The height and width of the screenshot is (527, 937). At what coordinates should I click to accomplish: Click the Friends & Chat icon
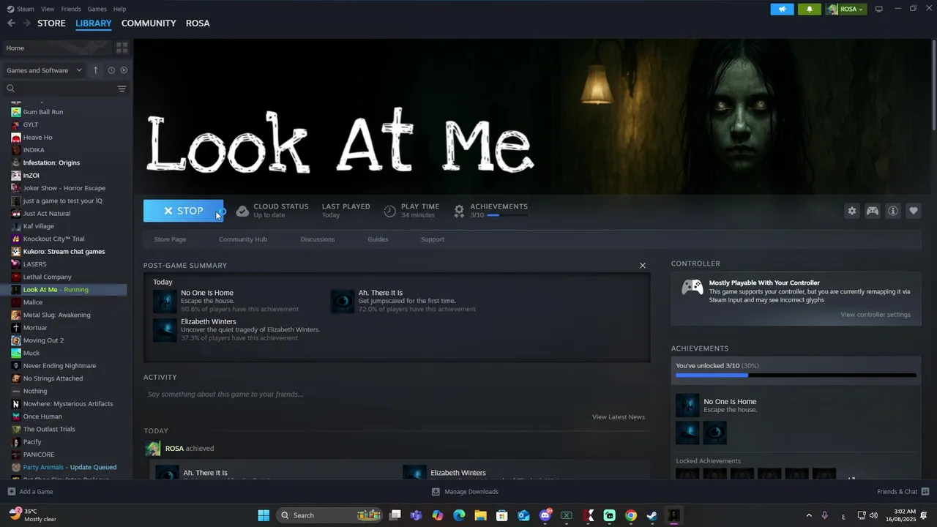[925, 491]
